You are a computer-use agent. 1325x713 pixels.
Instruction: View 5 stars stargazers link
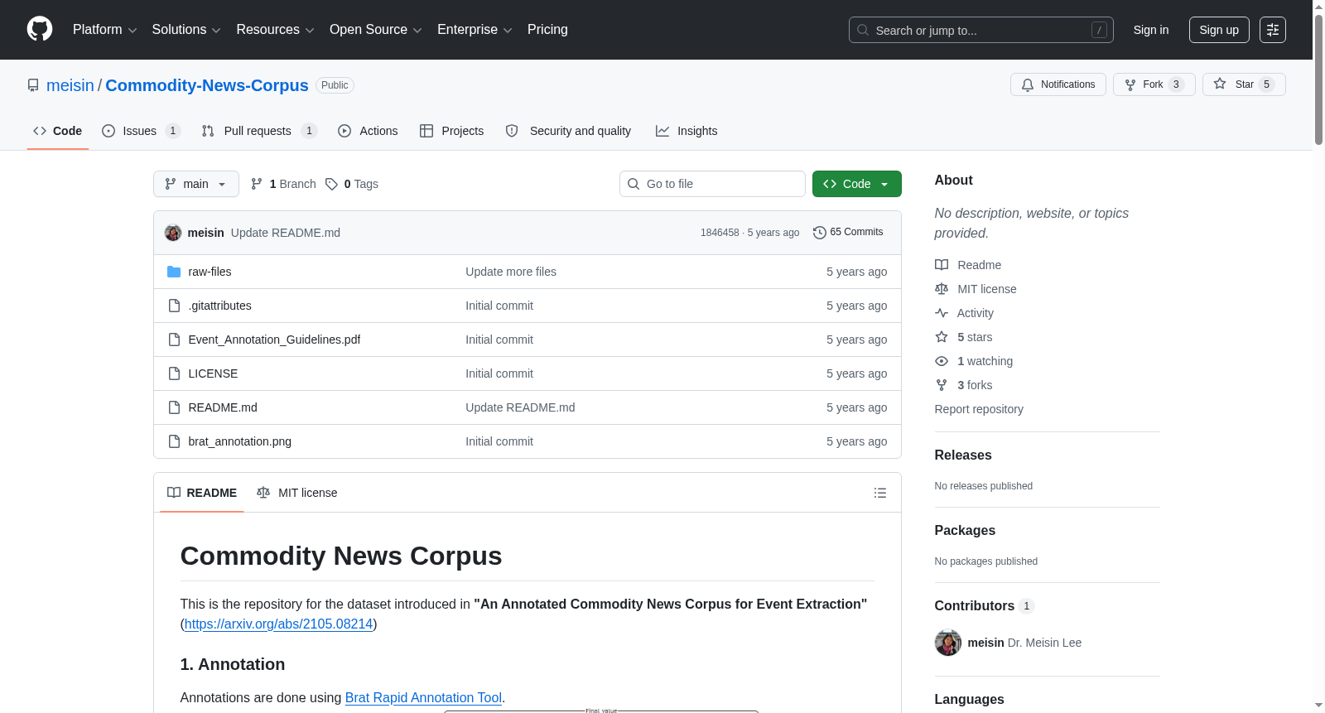click(964, 337)
